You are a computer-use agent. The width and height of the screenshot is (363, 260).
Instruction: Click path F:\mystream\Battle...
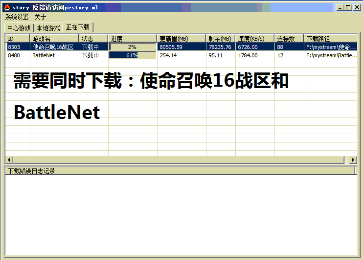(332, 55)
